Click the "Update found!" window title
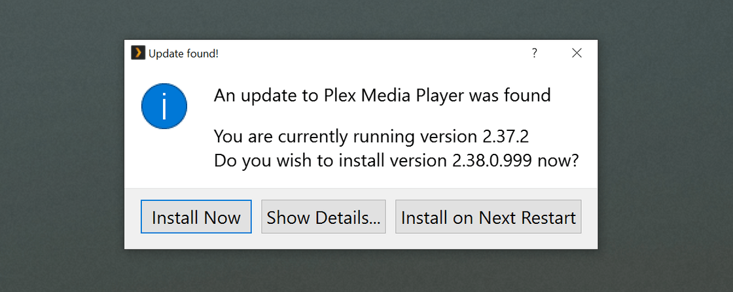The image size is (733, 292). tap(183, 54)
